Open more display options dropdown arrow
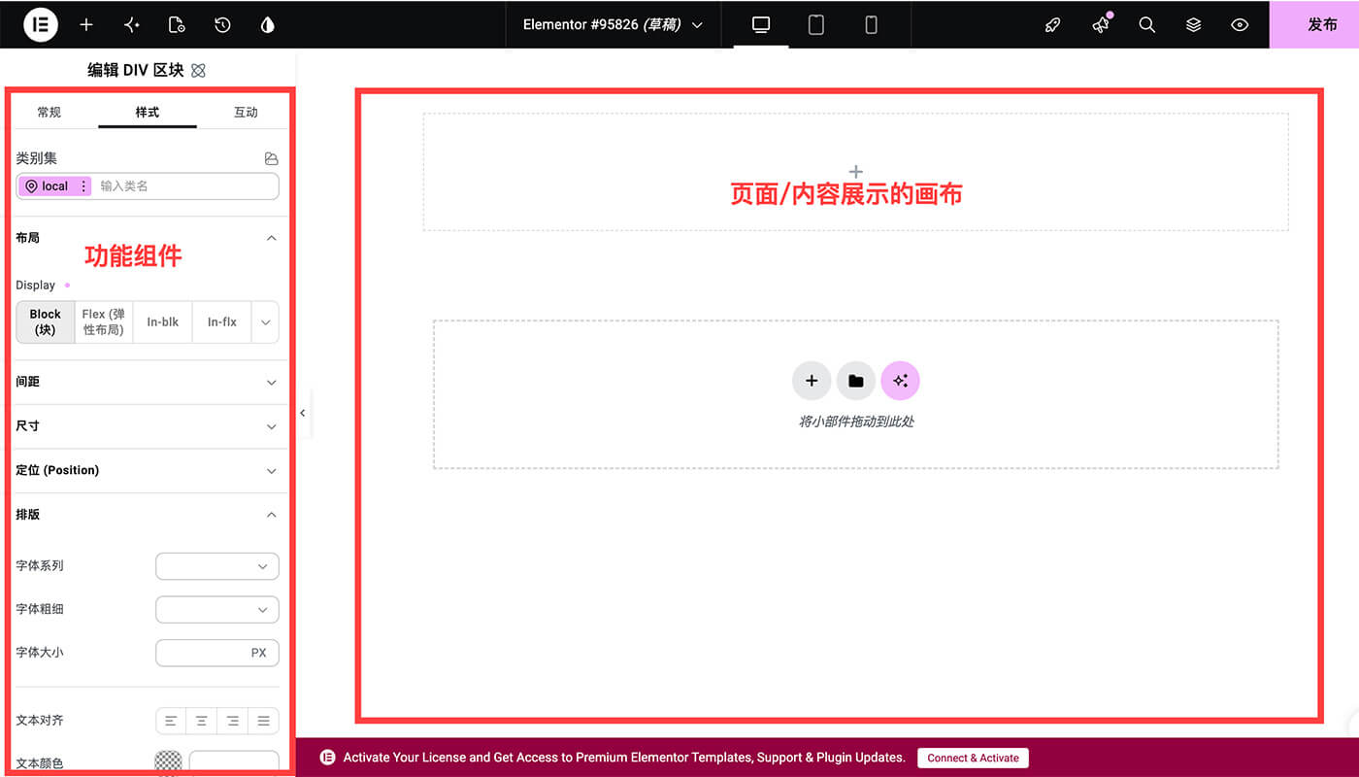Image resolution: width=1359 pixels, height=777 pixels. [x=265, y=322]
